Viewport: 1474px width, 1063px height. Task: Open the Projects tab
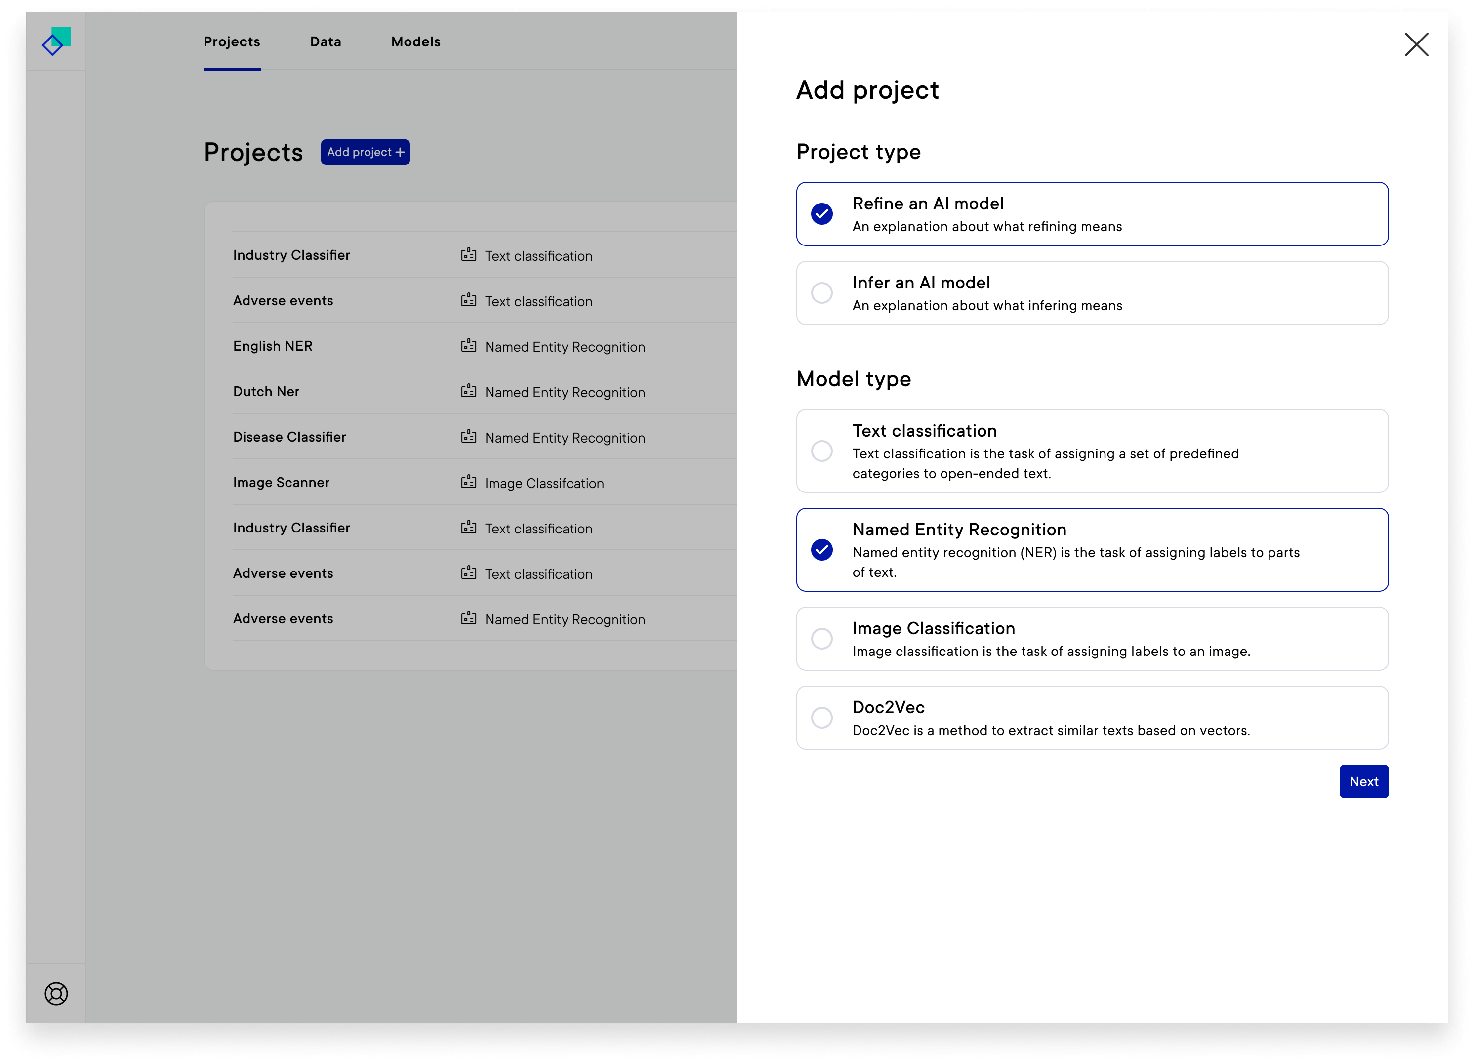coord(232,42)
